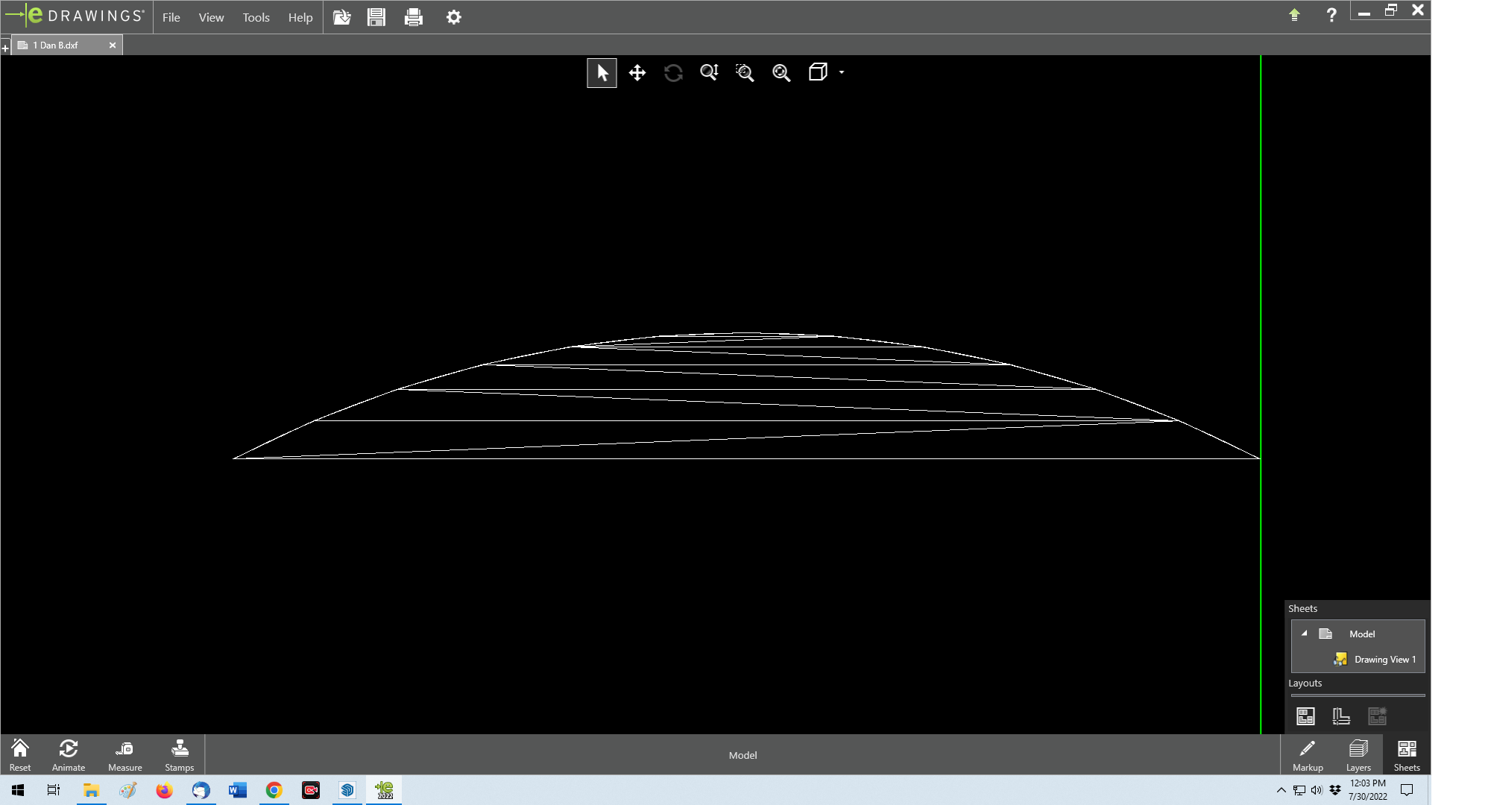This screenshot has height=805, width=1491.
Task: Click the Animate button
Action: point(68,755)
